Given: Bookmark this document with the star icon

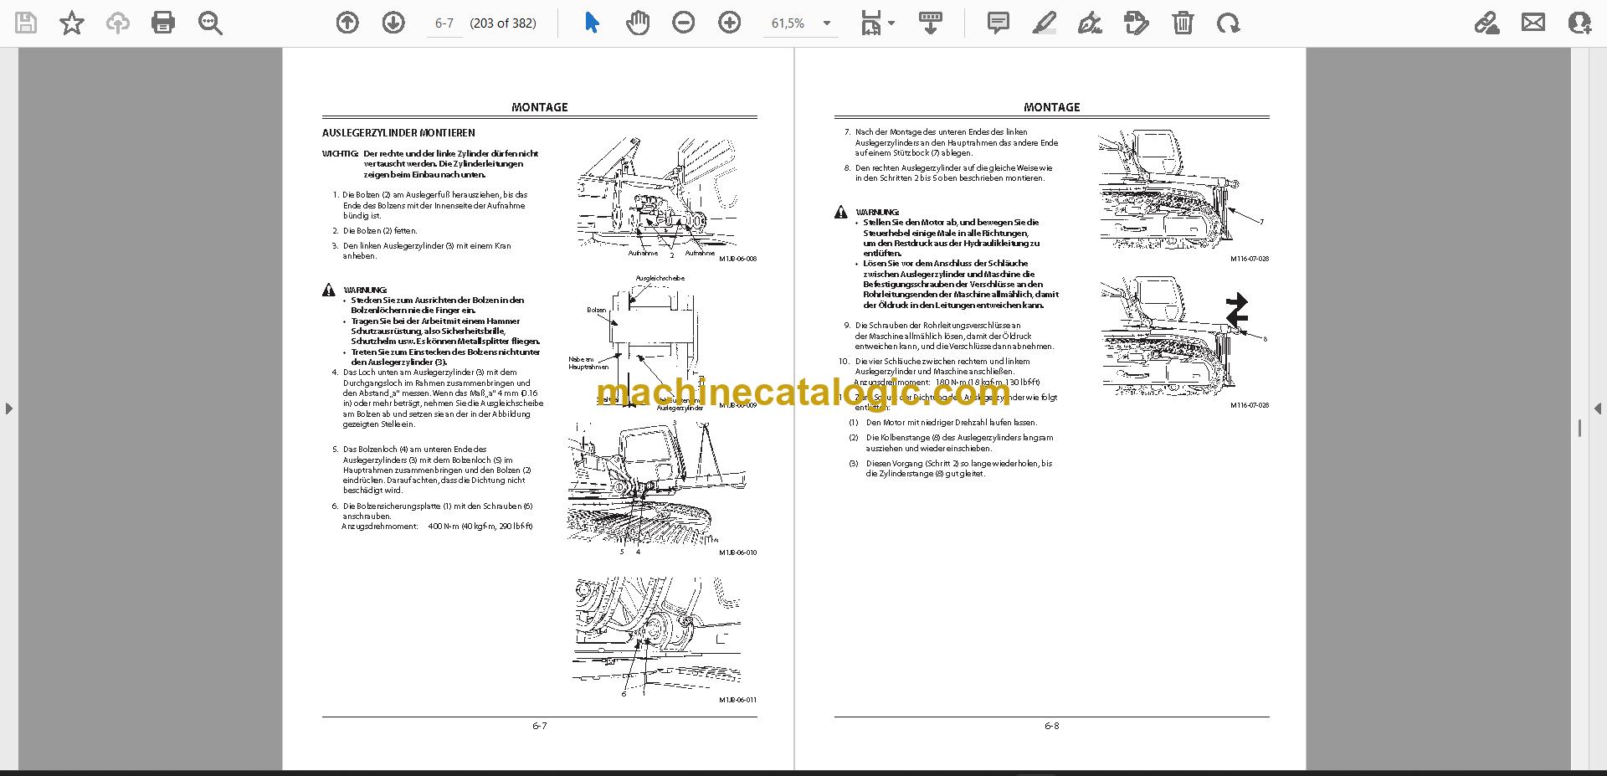Looking at the screenshot, I should pos(72,23).
